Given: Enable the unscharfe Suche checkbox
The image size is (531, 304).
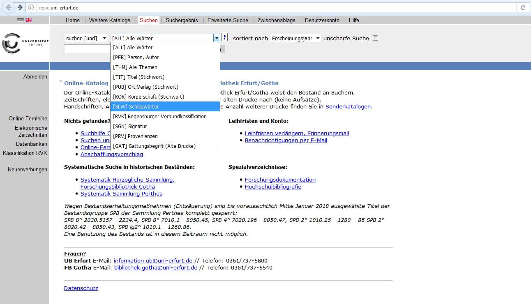Looking at the screenshot, I should [x=375, y=38].
